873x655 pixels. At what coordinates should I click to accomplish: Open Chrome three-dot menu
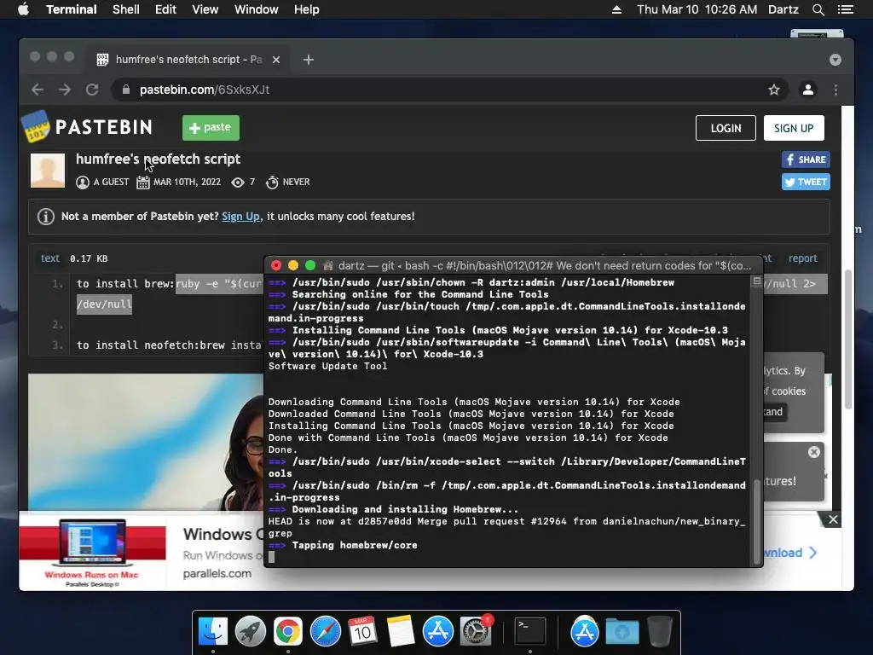pyautogui.click(x=835, y=90)
